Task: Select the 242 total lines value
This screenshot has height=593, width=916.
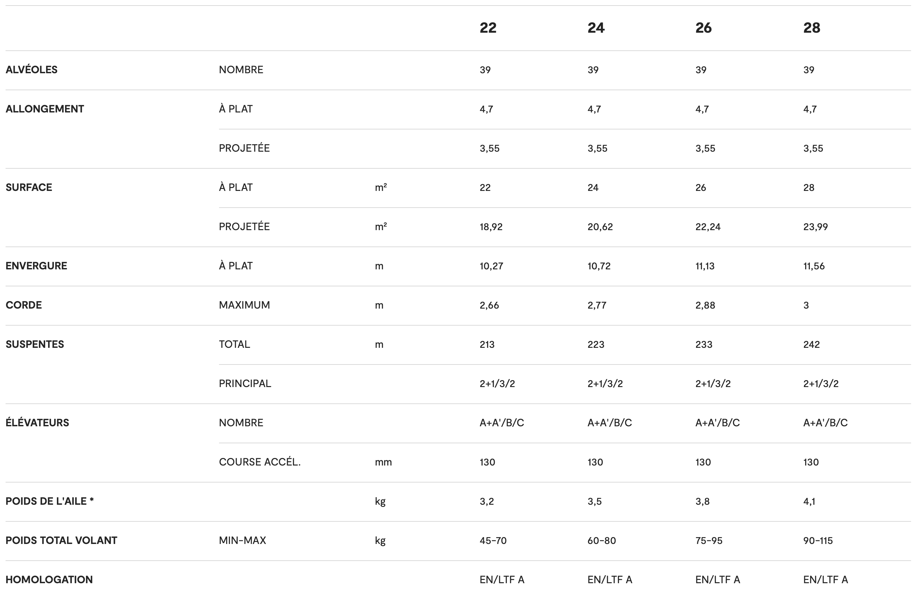Action: (x=811, y=345)
